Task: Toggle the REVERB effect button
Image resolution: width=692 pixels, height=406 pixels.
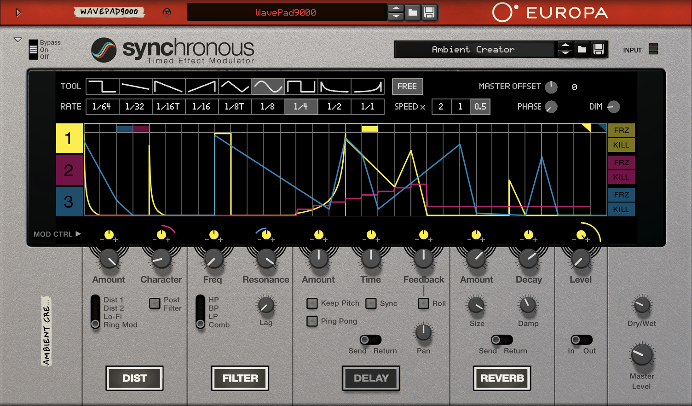Action: 502,378
